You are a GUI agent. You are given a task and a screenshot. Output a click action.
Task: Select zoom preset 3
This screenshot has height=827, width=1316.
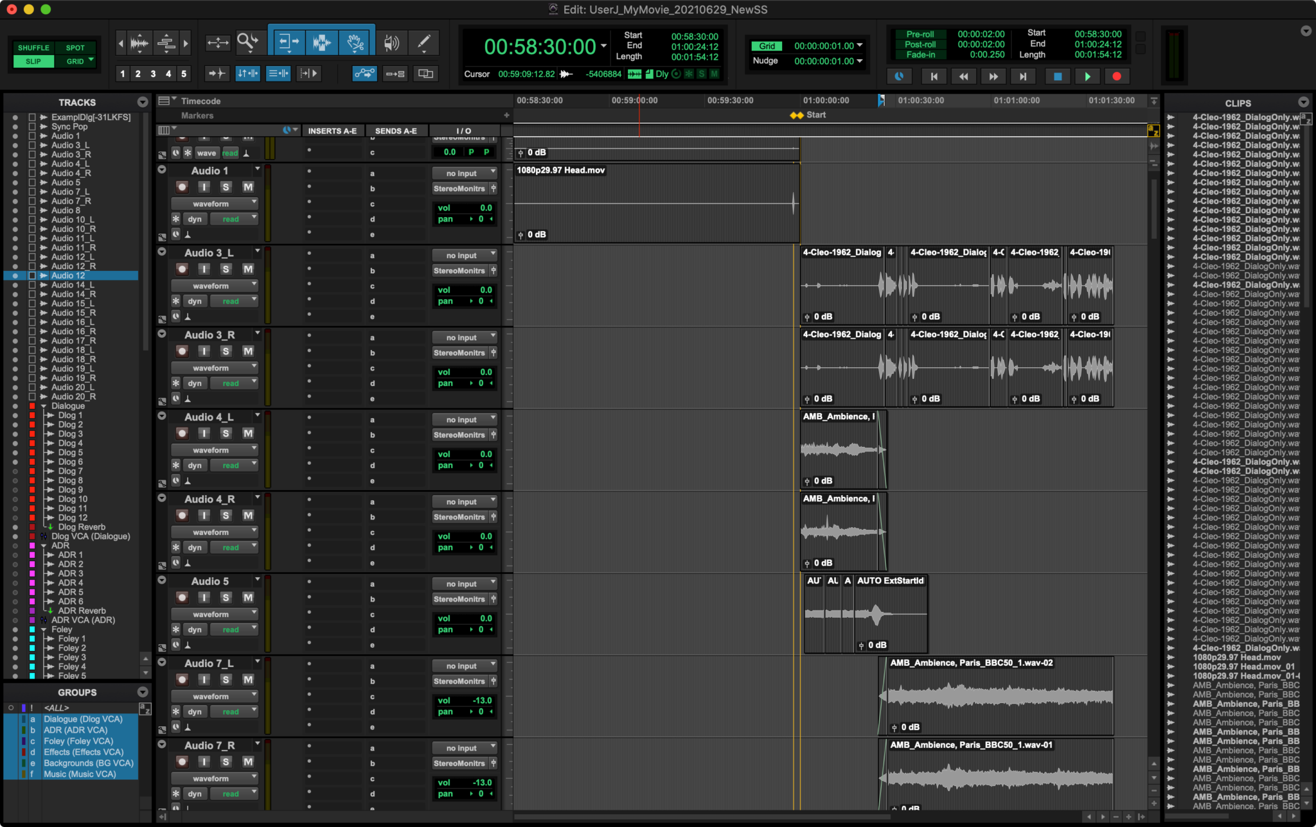coord(154,74)
